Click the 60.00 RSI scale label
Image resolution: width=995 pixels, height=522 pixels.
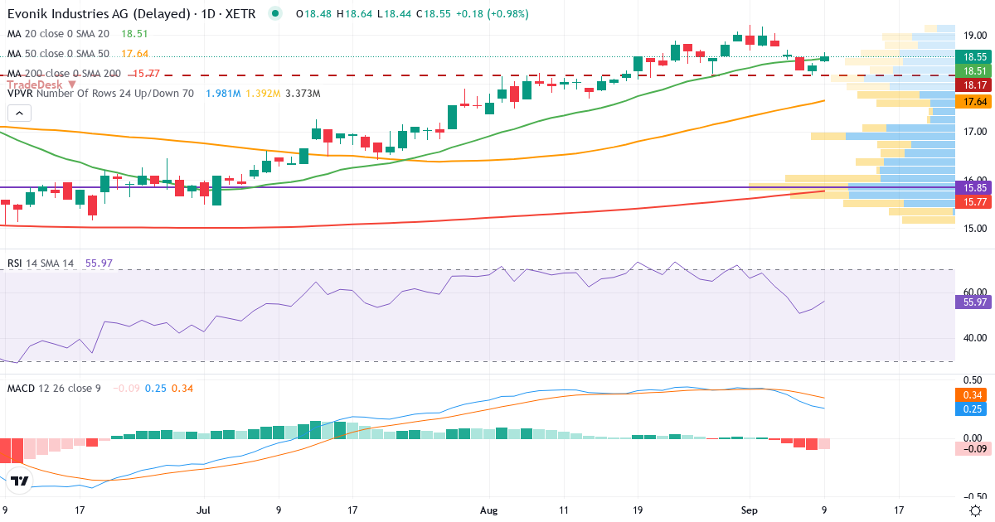click(x=974, y=292)
